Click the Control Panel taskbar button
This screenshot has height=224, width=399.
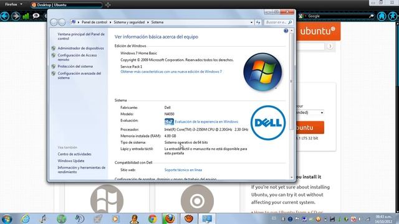tap(207, 218)
